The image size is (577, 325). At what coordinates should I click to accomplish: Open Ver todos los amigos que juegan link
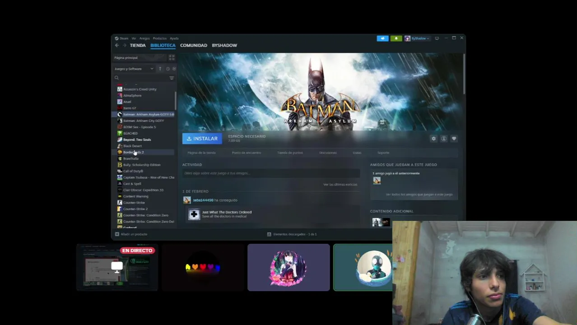click(419, 195)
